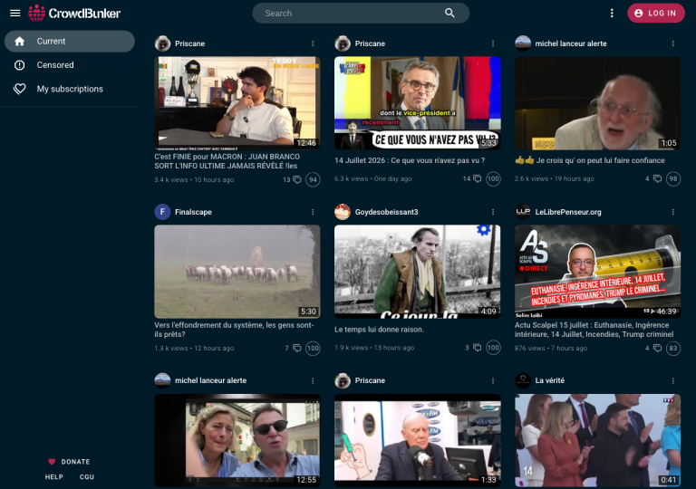Viewport: 696px width, 489px height.
Task: Open options menu for Juan Branco video card
Action: pyautogui.click(x=313, y=43)
